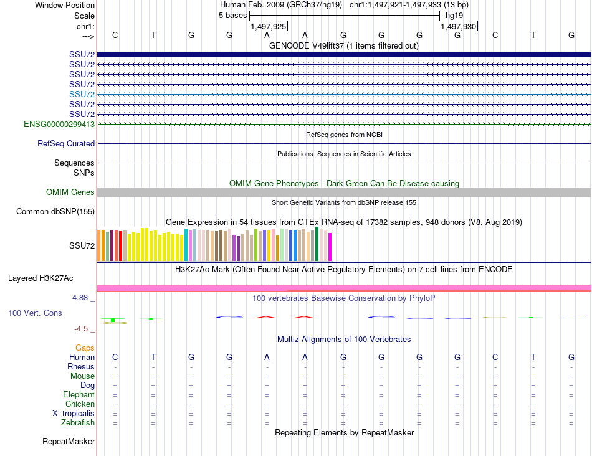Click the "RefSeq Curated" track label

point(66,143)
